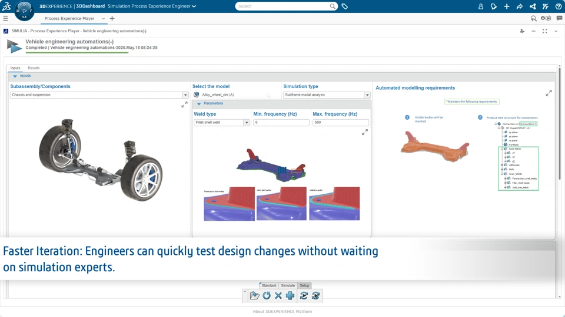Switch to the Results tab

(x=34, y=68)
